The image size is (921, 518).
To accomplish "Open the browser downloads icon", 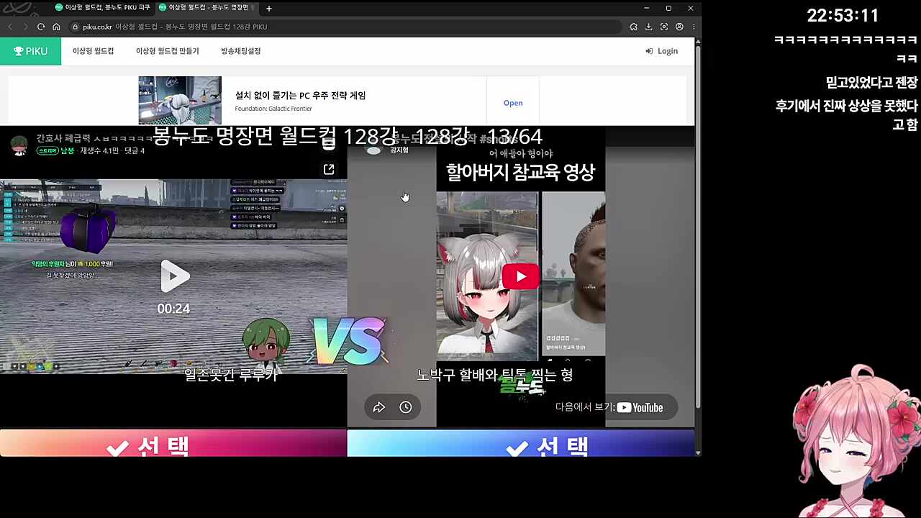I will [648, 27].
